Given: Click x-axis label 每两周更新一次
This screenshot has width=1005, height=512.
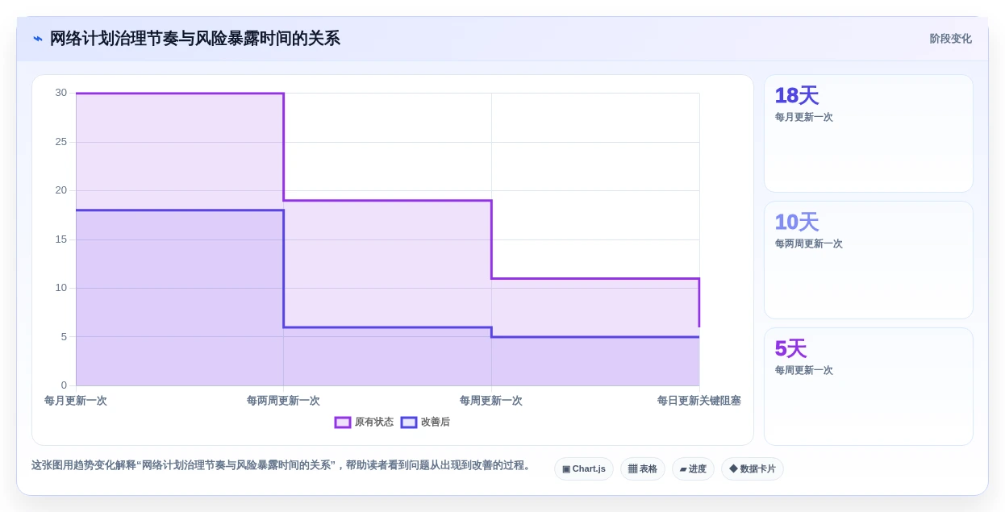Looking at the screenshot, I should pyautogui.click(x=283, y=401).
